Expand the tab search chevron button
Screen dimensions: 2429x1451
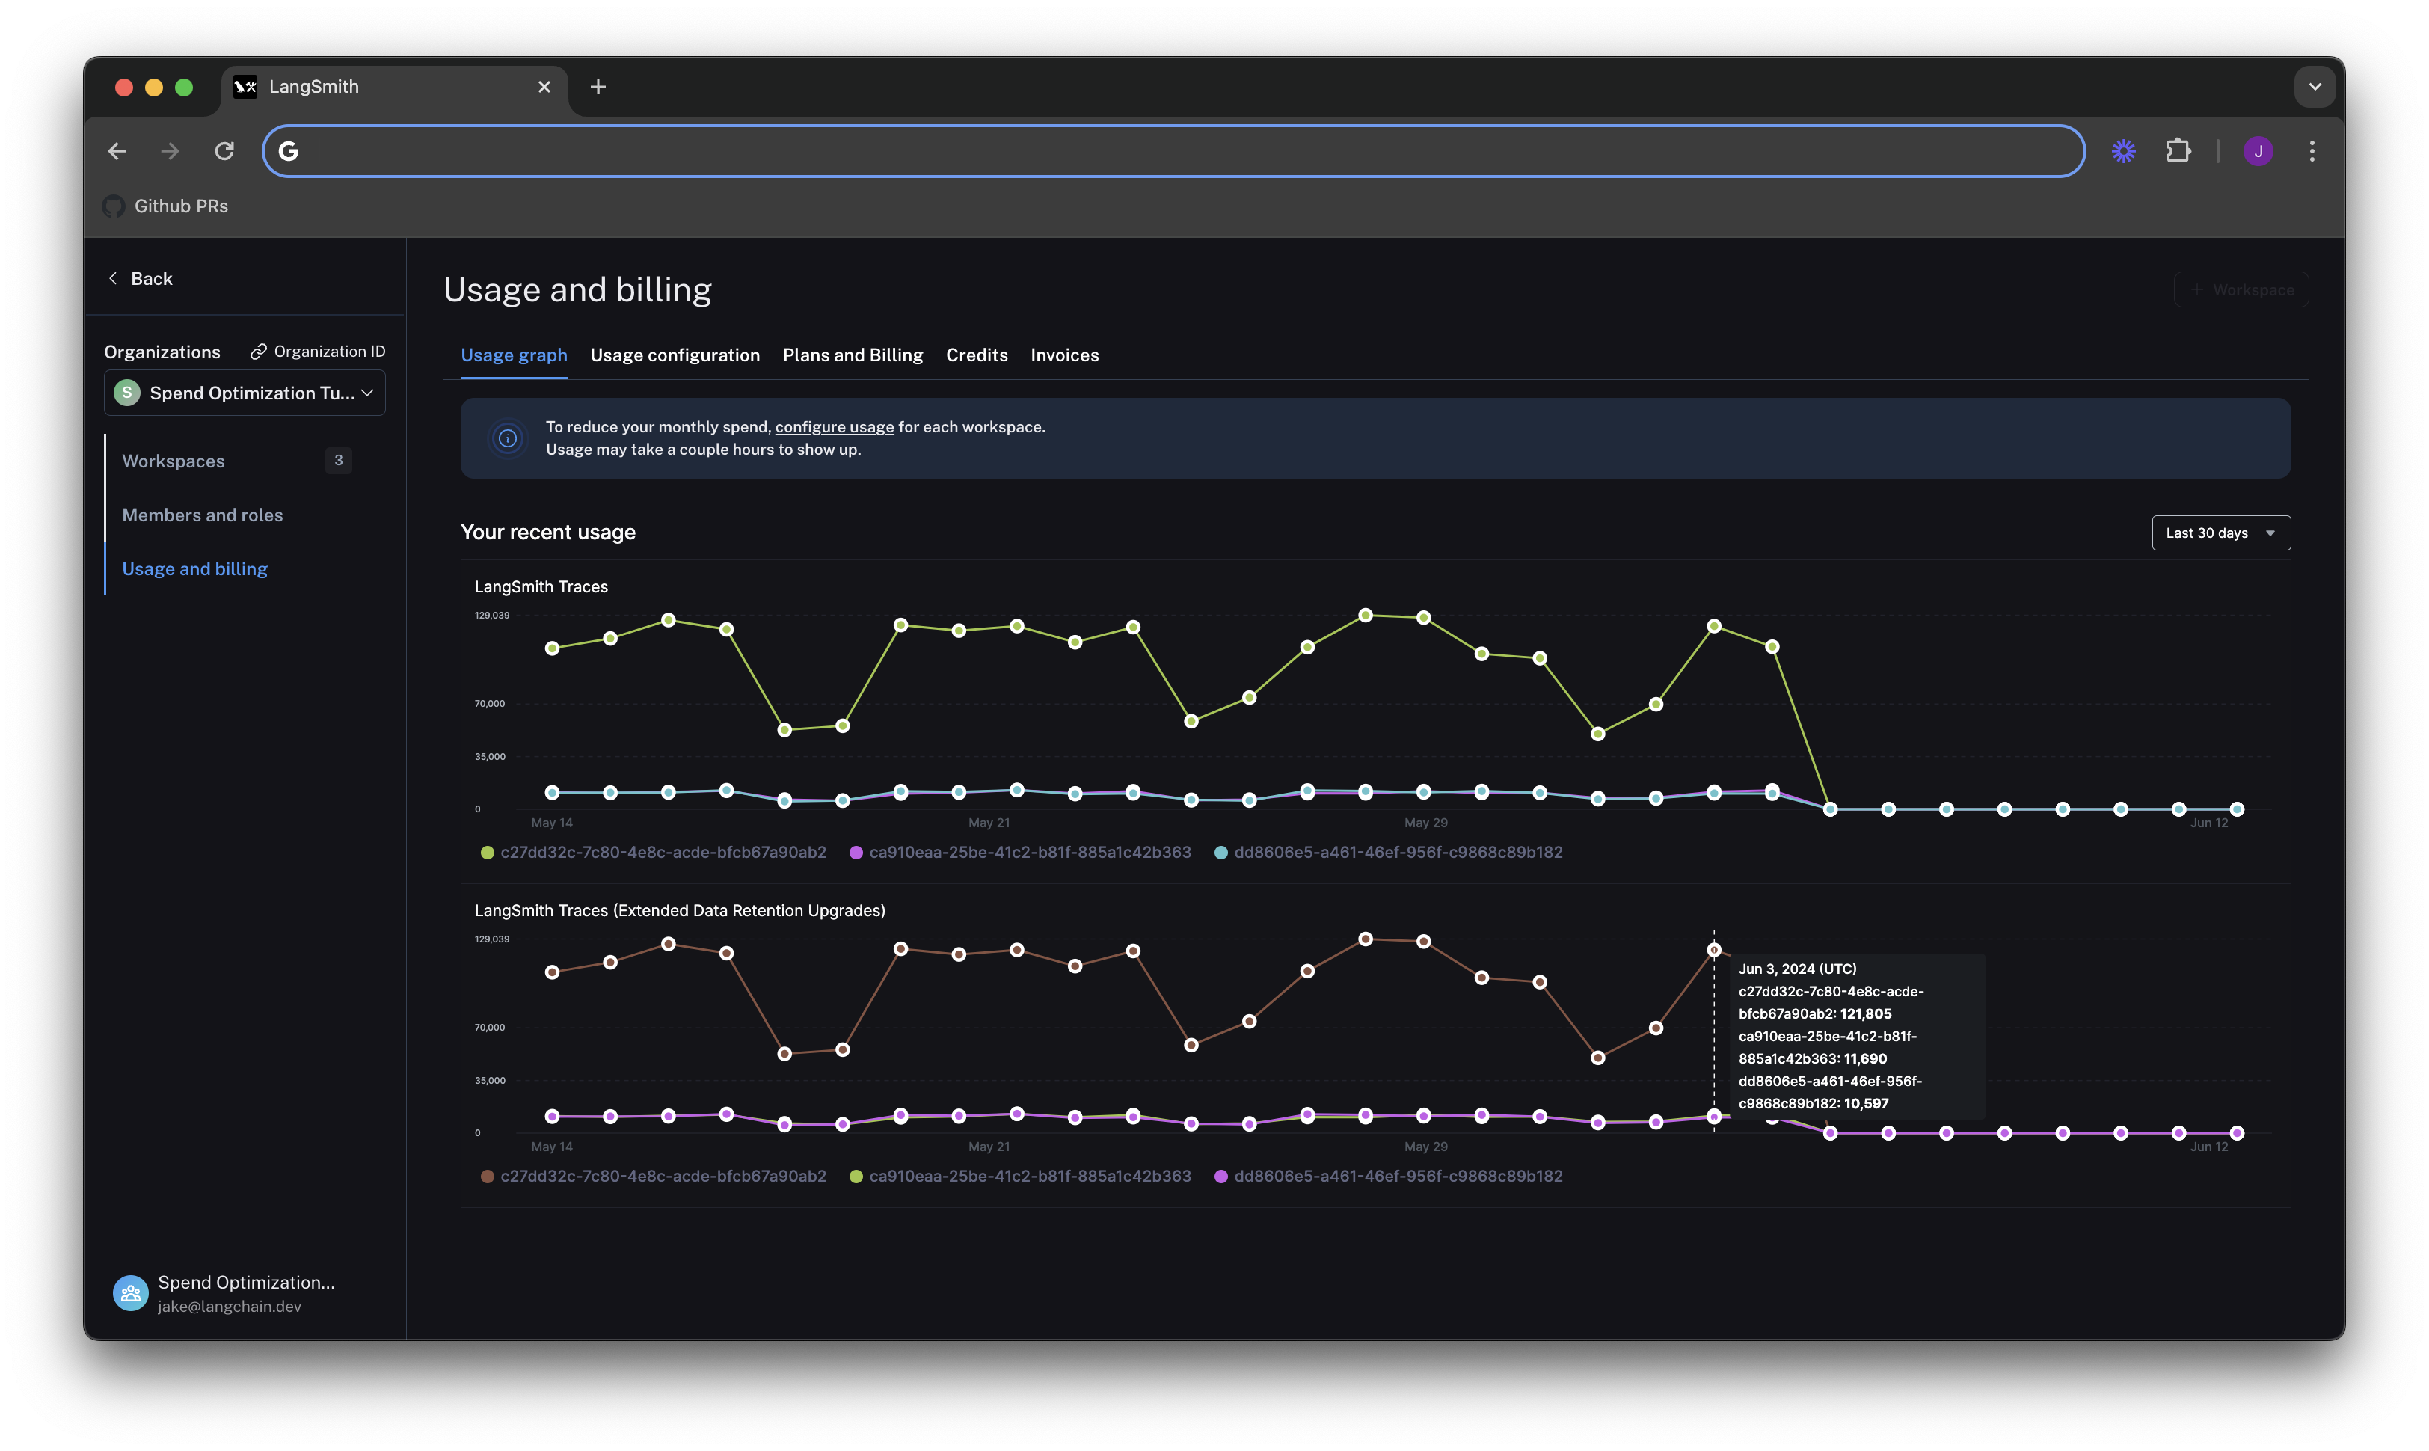(2314, 87)
